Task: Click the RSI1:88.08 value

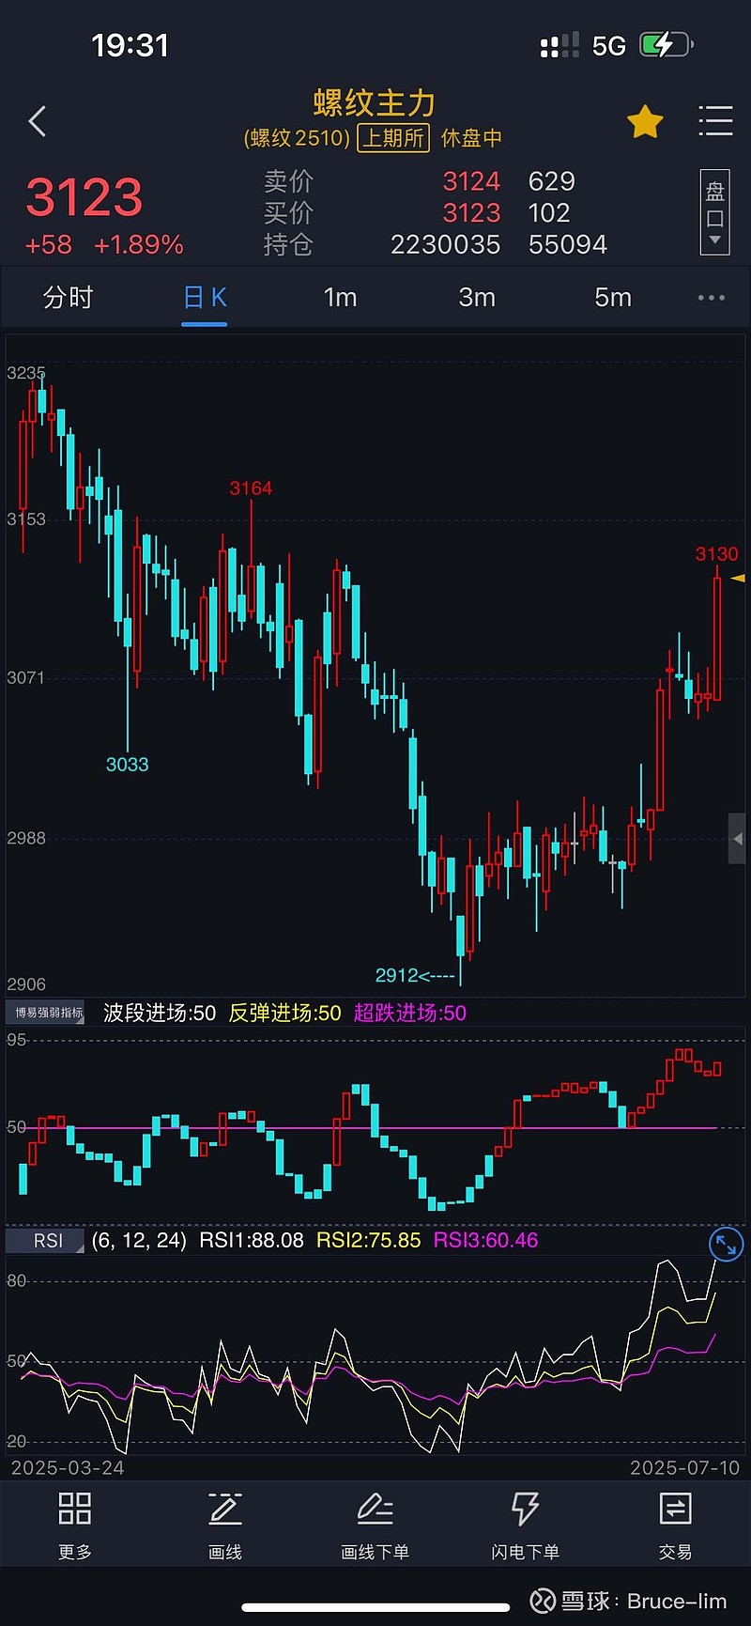Action: pos(252,1241)
